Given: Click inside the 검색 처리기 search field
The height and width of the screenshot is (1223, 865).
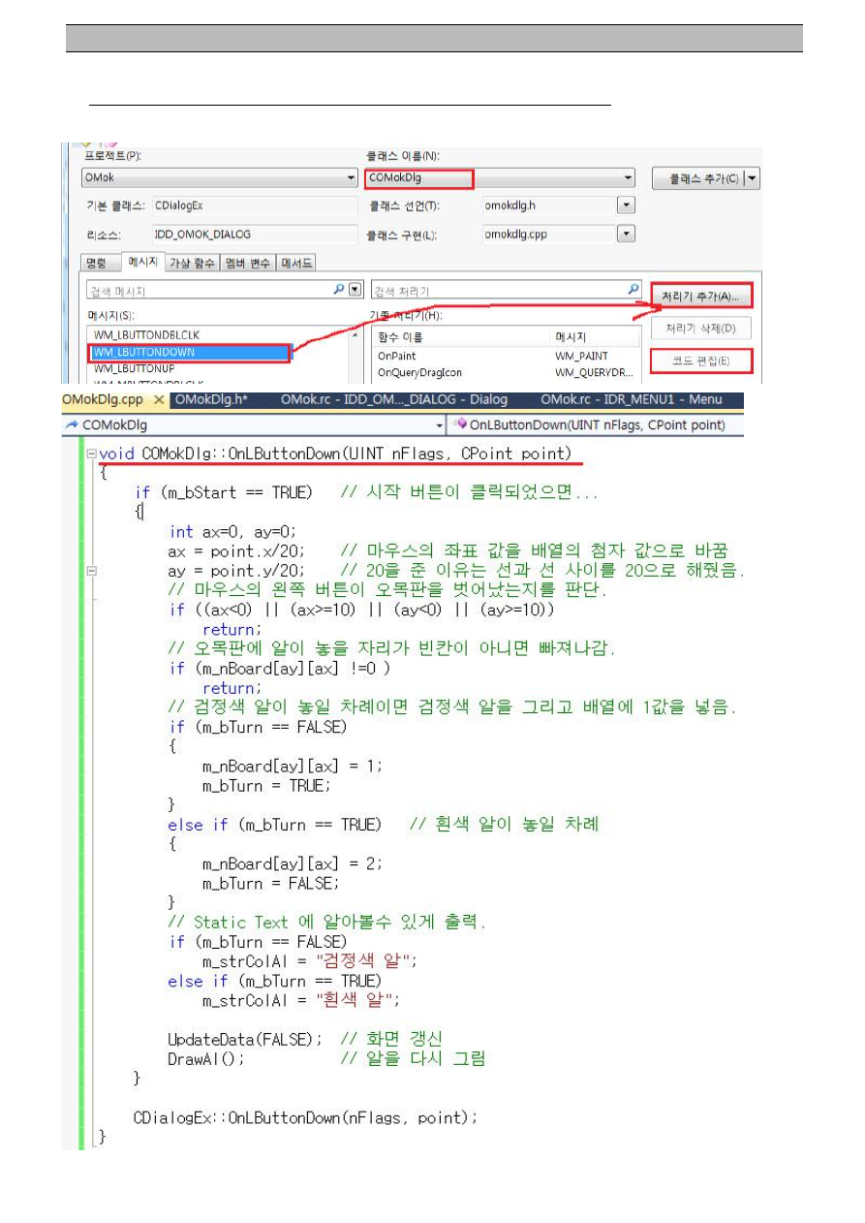Looking at the screenshot, I should click(x=494, y=291).
